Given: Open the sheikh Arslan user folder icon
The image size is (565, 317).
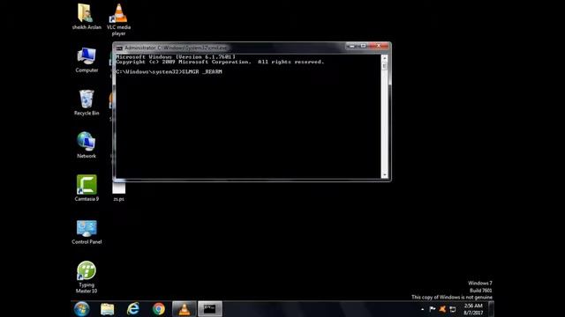Looking at the screenshot, I should tap(87, 17).
